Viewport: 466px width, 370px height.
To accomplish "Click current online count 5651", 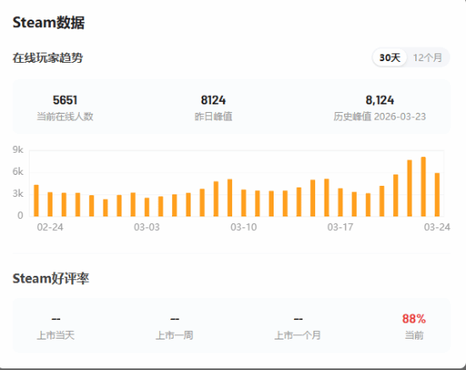I will pyautogui.click(x=65, y=100).
